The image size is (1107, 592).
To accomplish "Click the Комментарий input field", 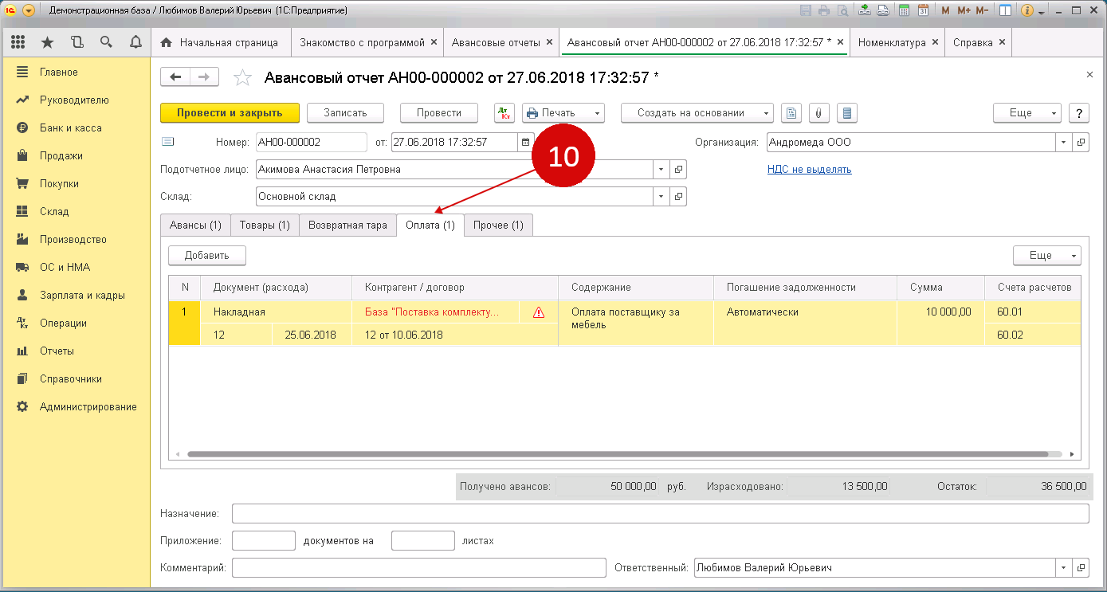I will tap(419, 568).
